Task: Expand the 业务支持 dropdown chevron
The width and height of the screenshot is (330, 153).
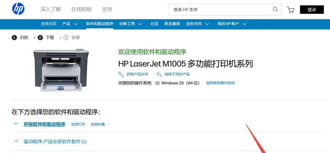Action: (207, 24)
